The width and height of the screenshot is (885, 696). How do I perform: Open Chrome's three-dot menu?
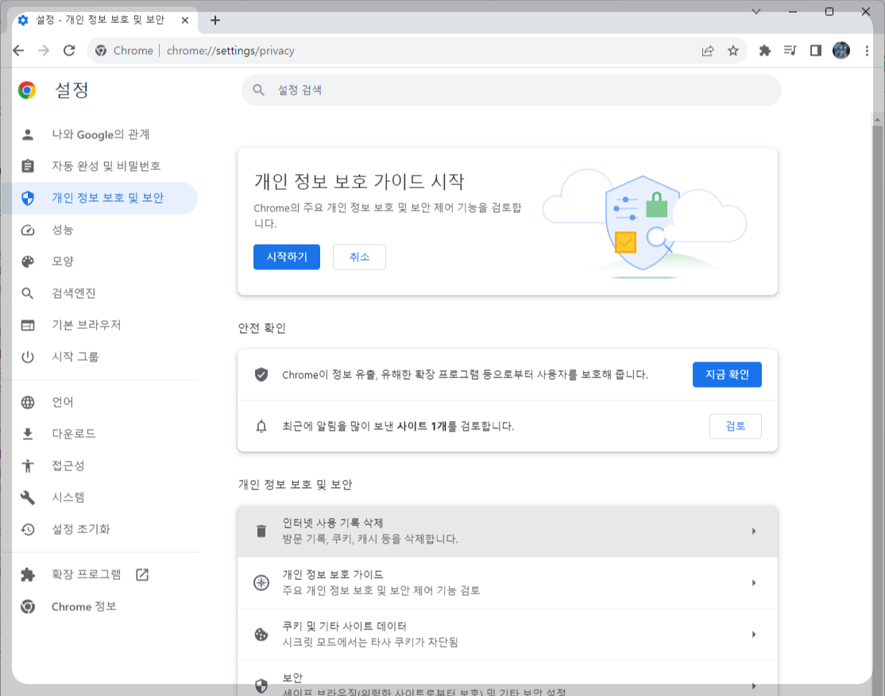coord(867,51)
